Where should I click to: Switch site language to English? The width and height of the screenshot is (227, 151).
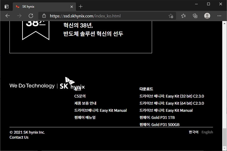207,132
